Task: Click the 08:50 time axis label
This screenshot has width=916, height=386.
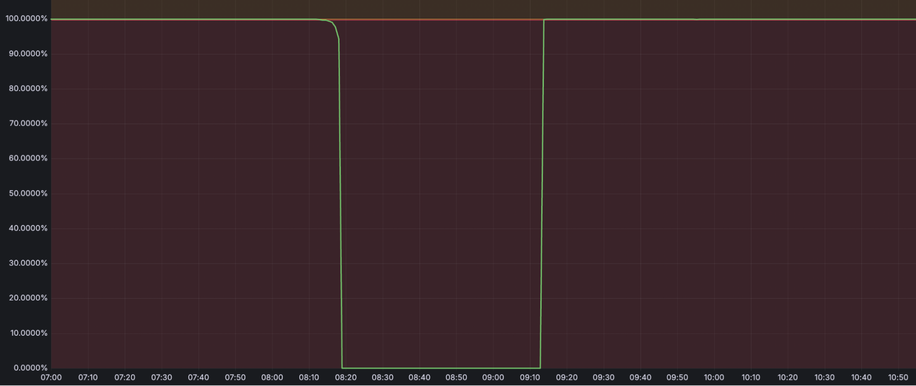Action: 456,377
